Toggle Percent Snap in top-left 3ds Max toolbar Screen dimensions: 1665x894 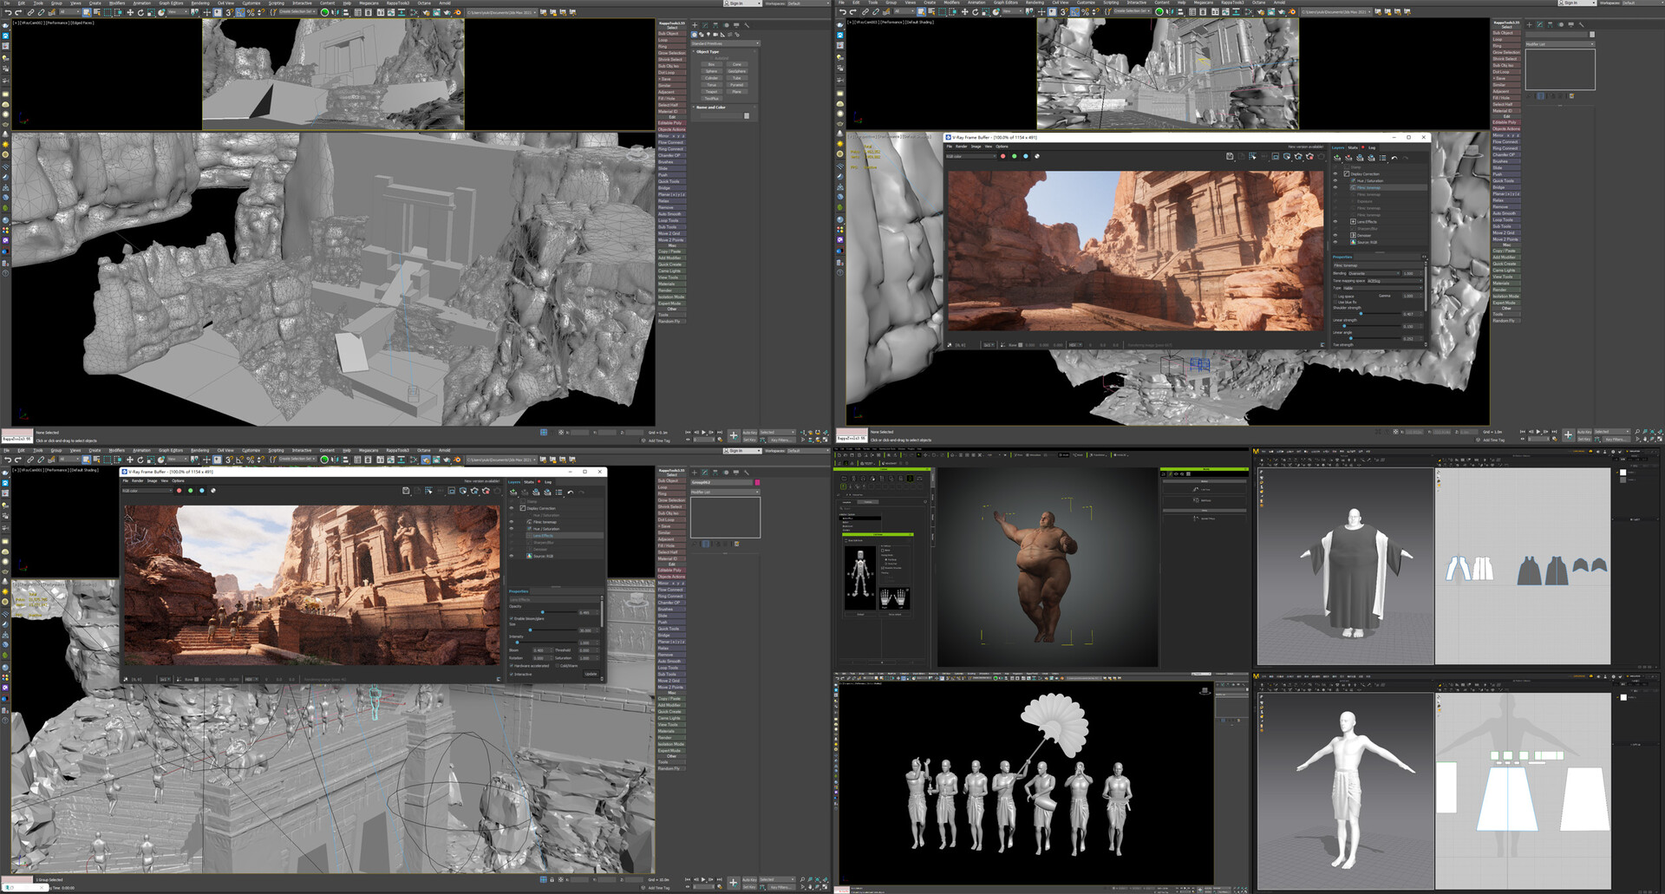click(x=251, y=12)
